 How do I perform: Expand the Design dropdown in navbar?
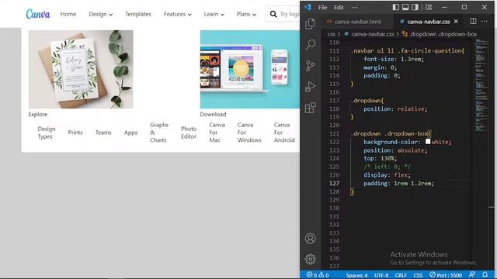100,14
